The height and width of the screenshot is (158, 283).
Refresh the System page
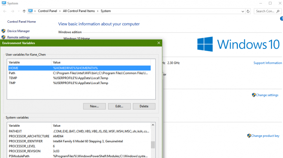tap(248, 11)
